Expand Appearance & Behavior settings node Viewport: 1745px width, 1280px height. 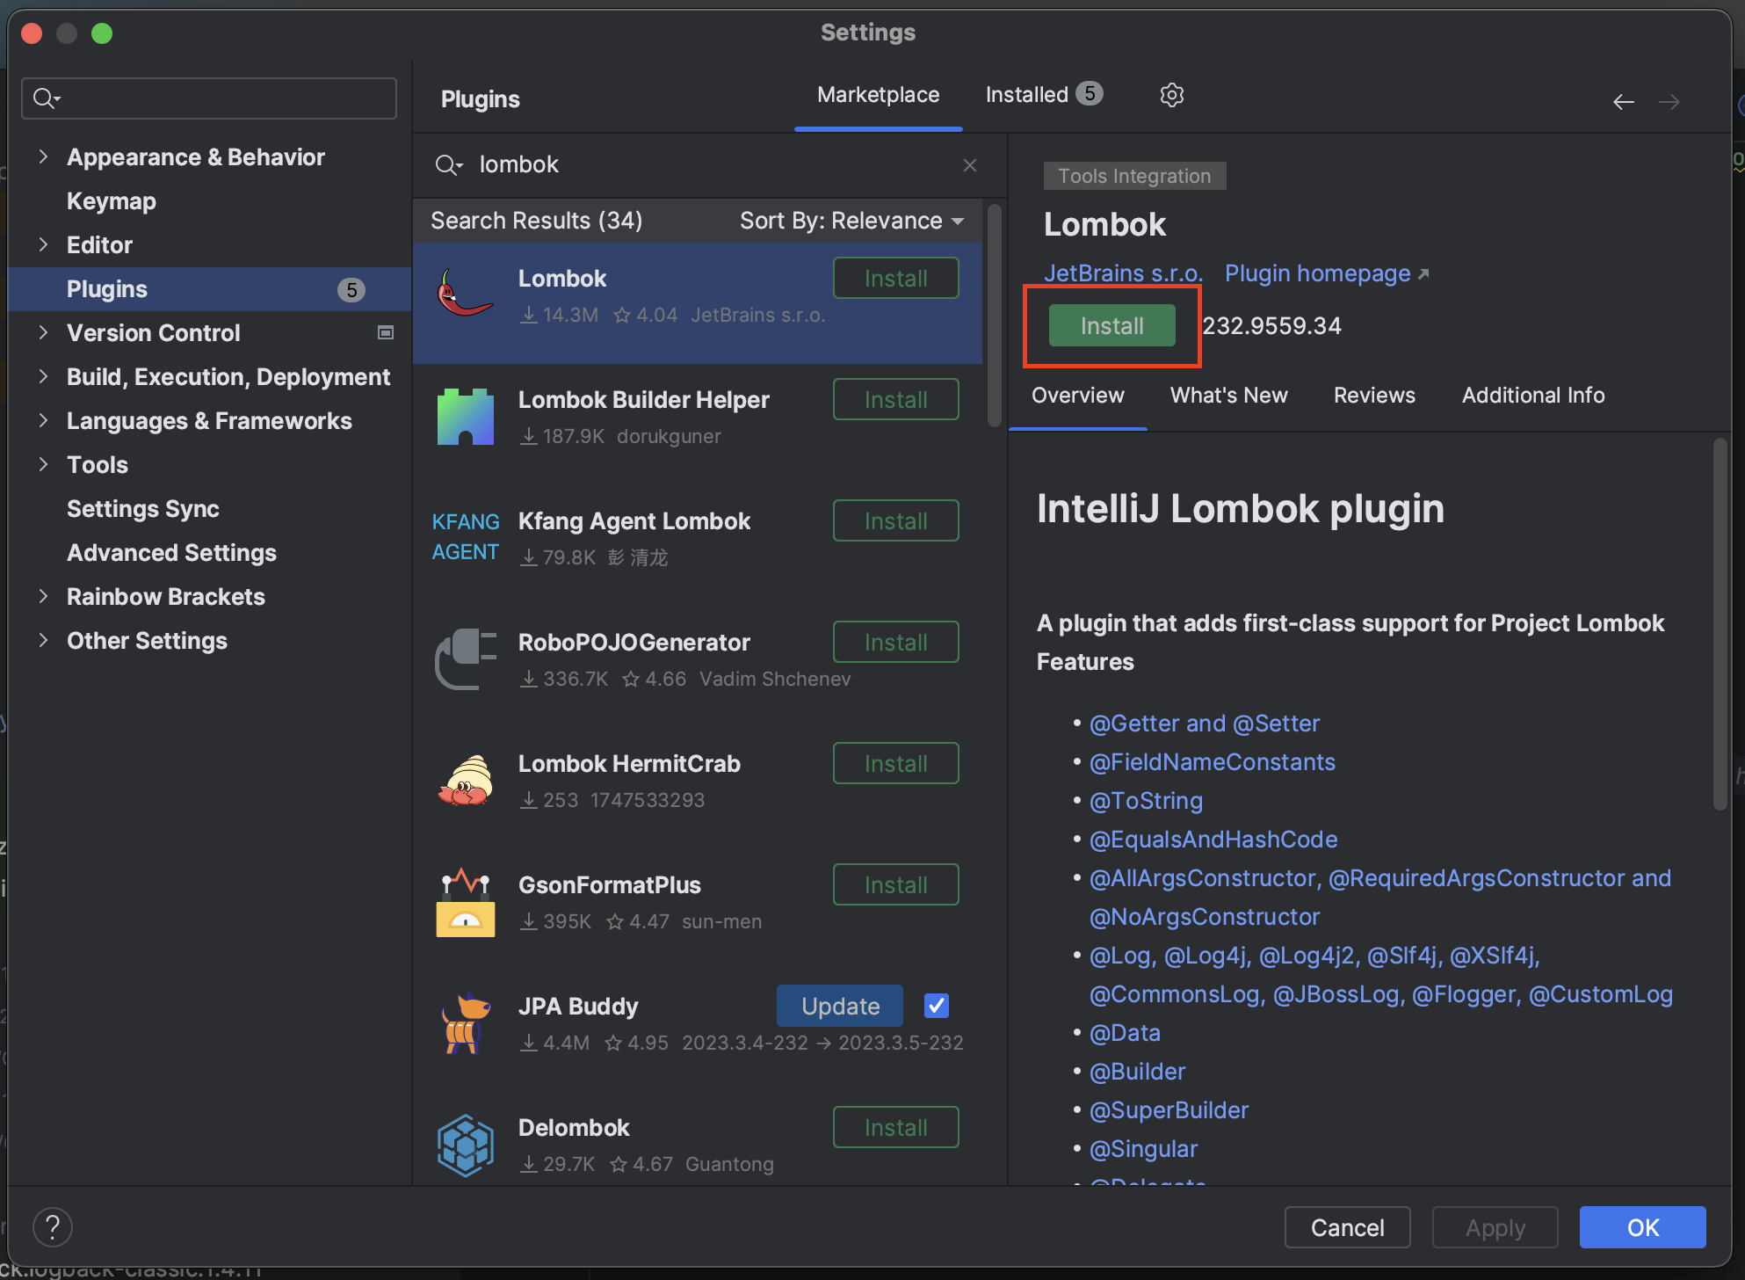[x=43, y=157]
